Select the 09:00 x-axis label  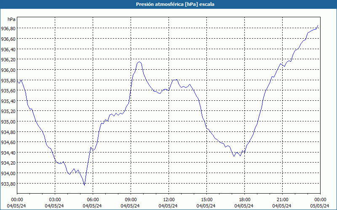click(131, 200)
